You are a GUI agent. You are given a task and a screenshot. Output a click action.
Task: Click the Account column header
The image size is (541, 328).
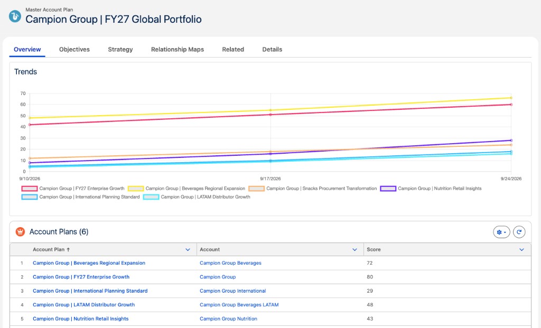tap(210, 249)
